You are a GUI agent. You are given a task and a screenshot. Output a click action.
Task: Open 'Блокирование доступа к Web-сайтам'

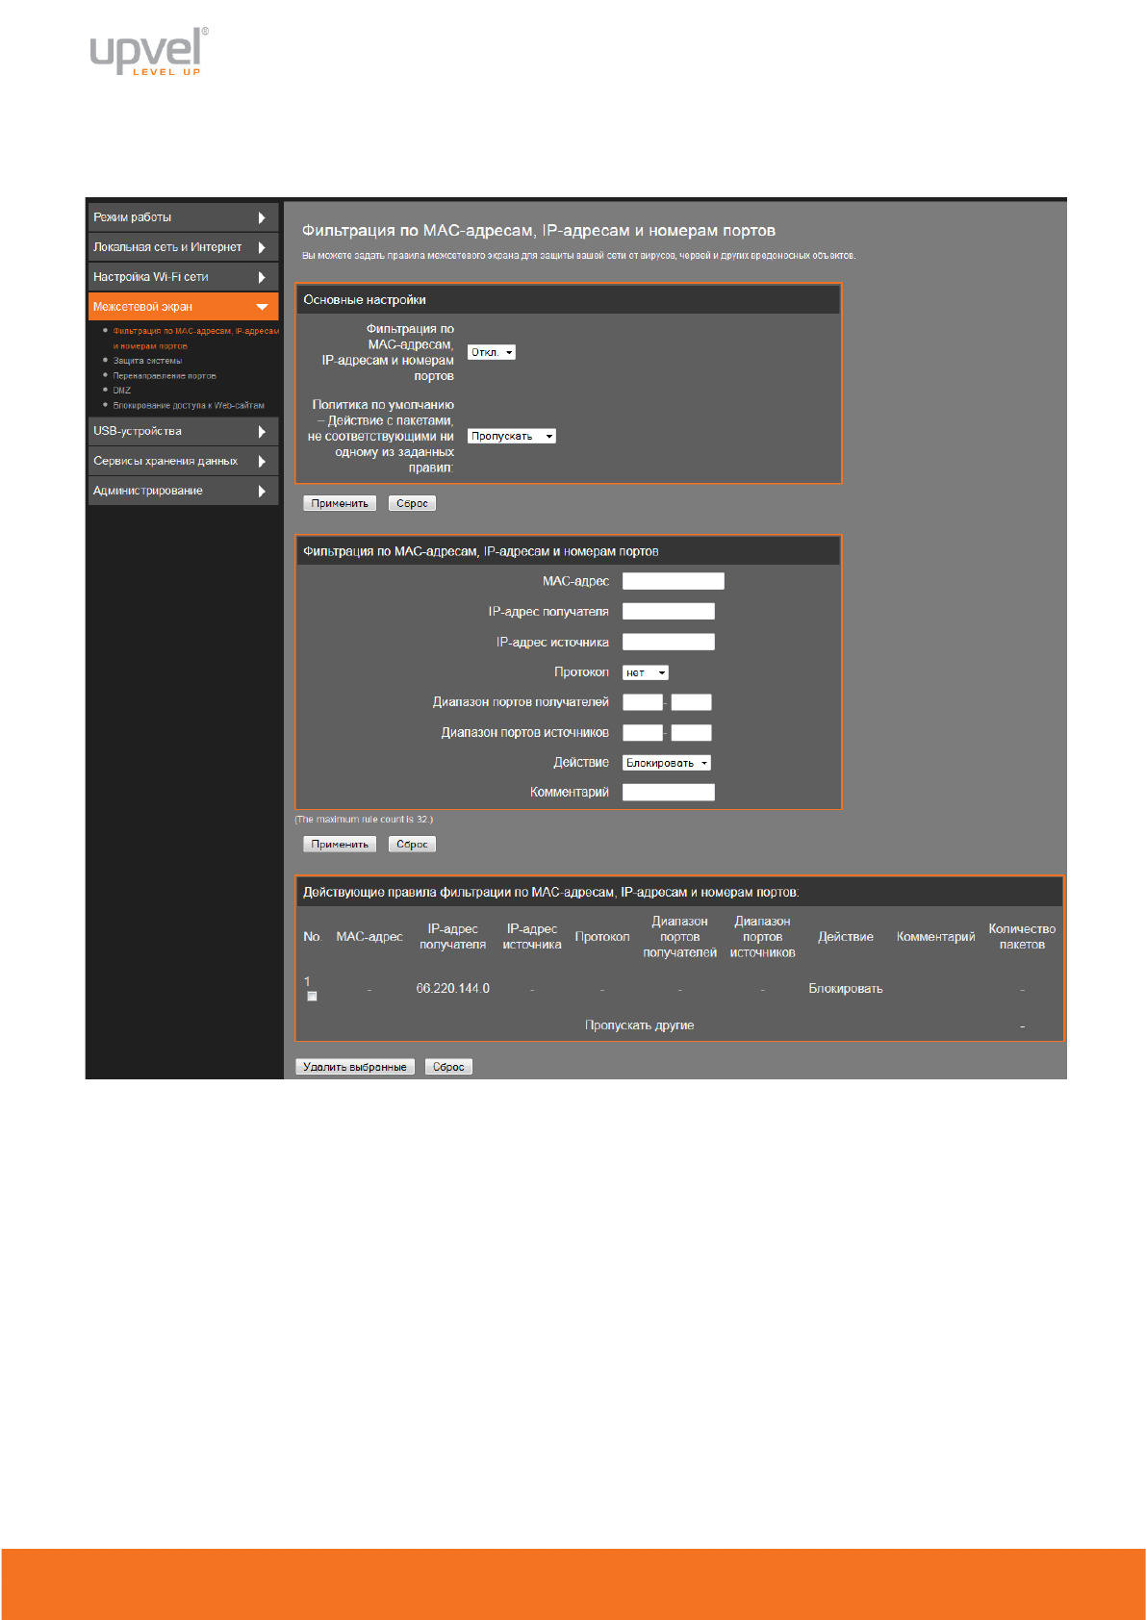[x=189, y=406]
